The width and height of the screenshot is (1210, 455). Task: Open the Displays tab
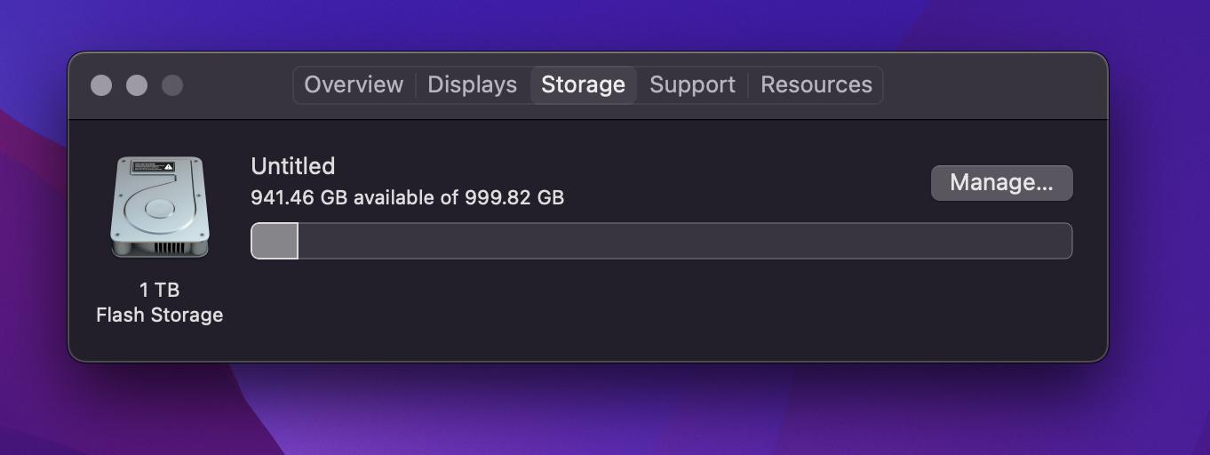pyautogui.click(x=472, y=85)
